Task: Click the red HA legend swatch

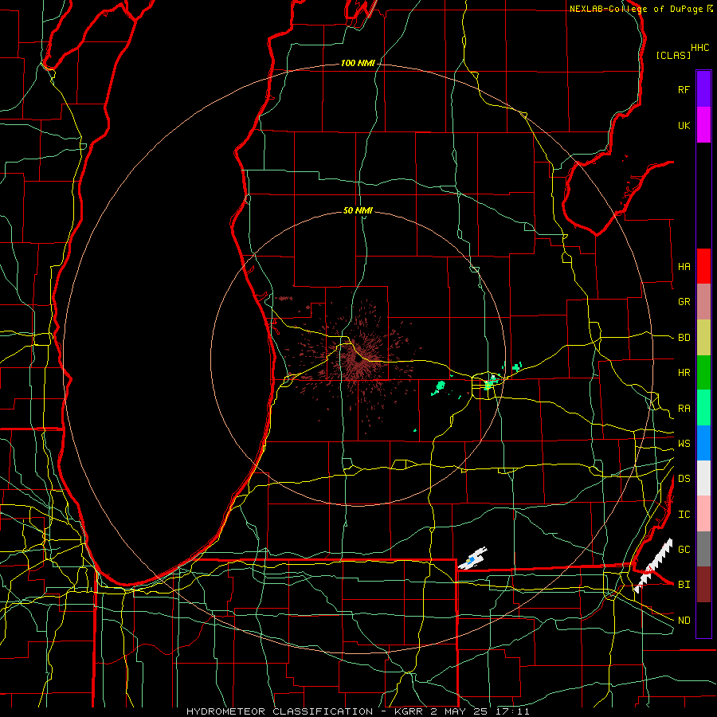Action: (703, 266)
